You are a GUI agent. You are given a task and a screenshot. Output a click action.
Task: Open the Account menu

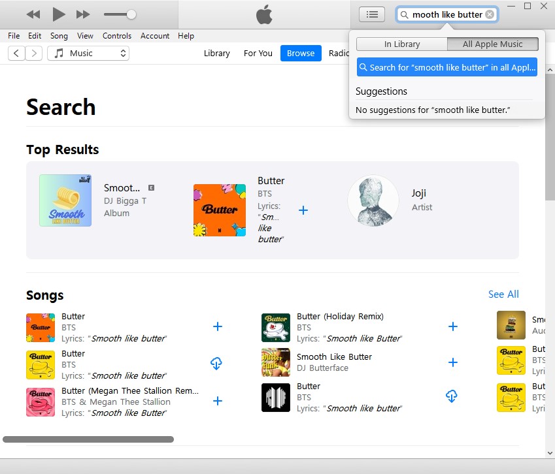(155, 36)
